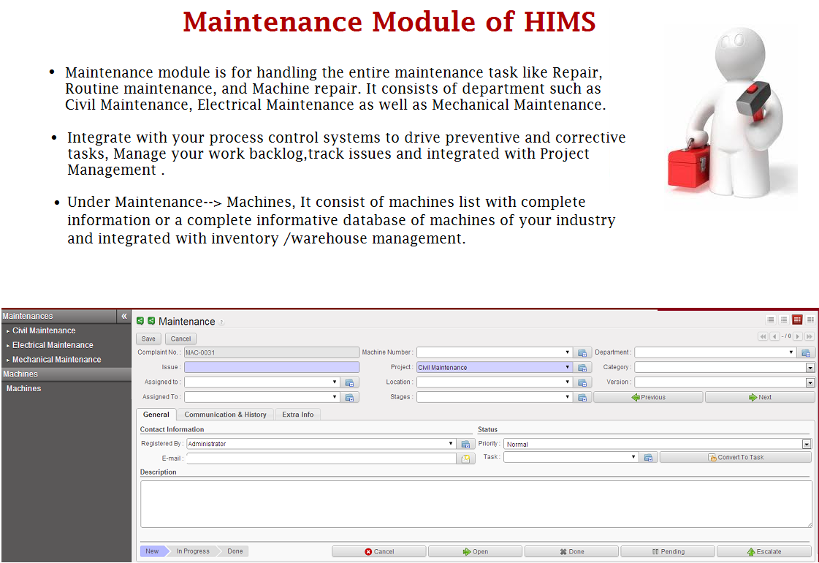Open the Stages dropdown

[567, 397]
